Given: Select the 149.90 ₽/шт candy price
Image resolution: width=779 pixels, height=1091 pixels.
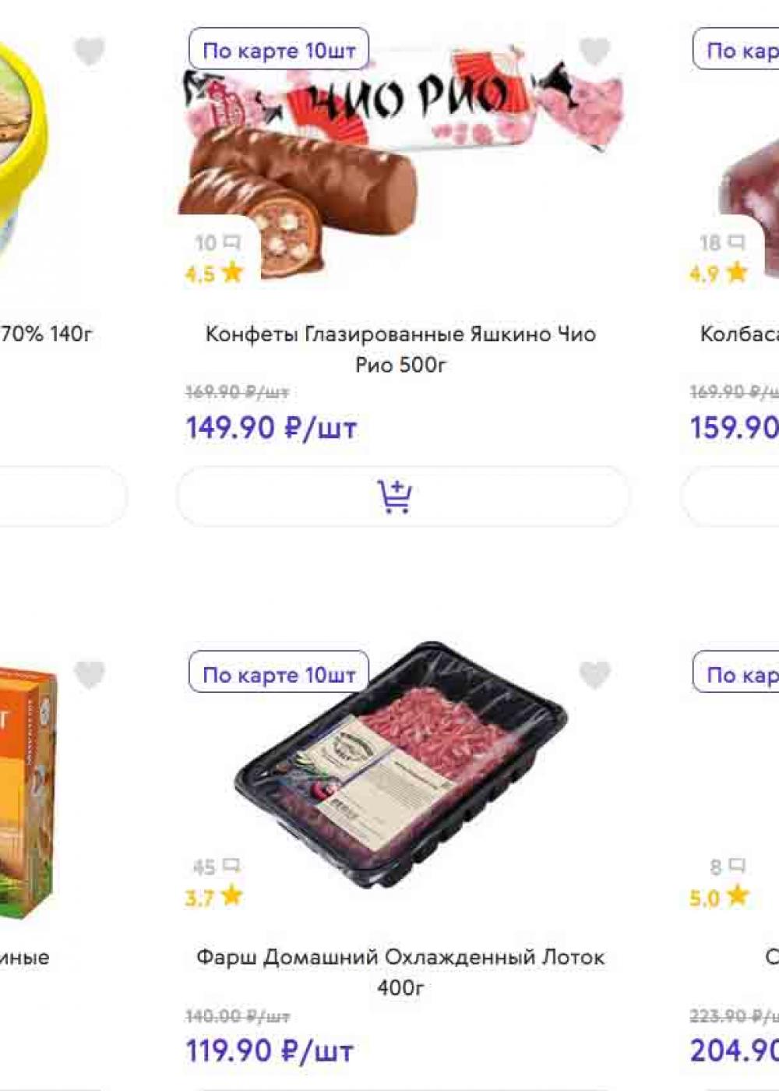Looking at the screenshot, I should [271, 428].
